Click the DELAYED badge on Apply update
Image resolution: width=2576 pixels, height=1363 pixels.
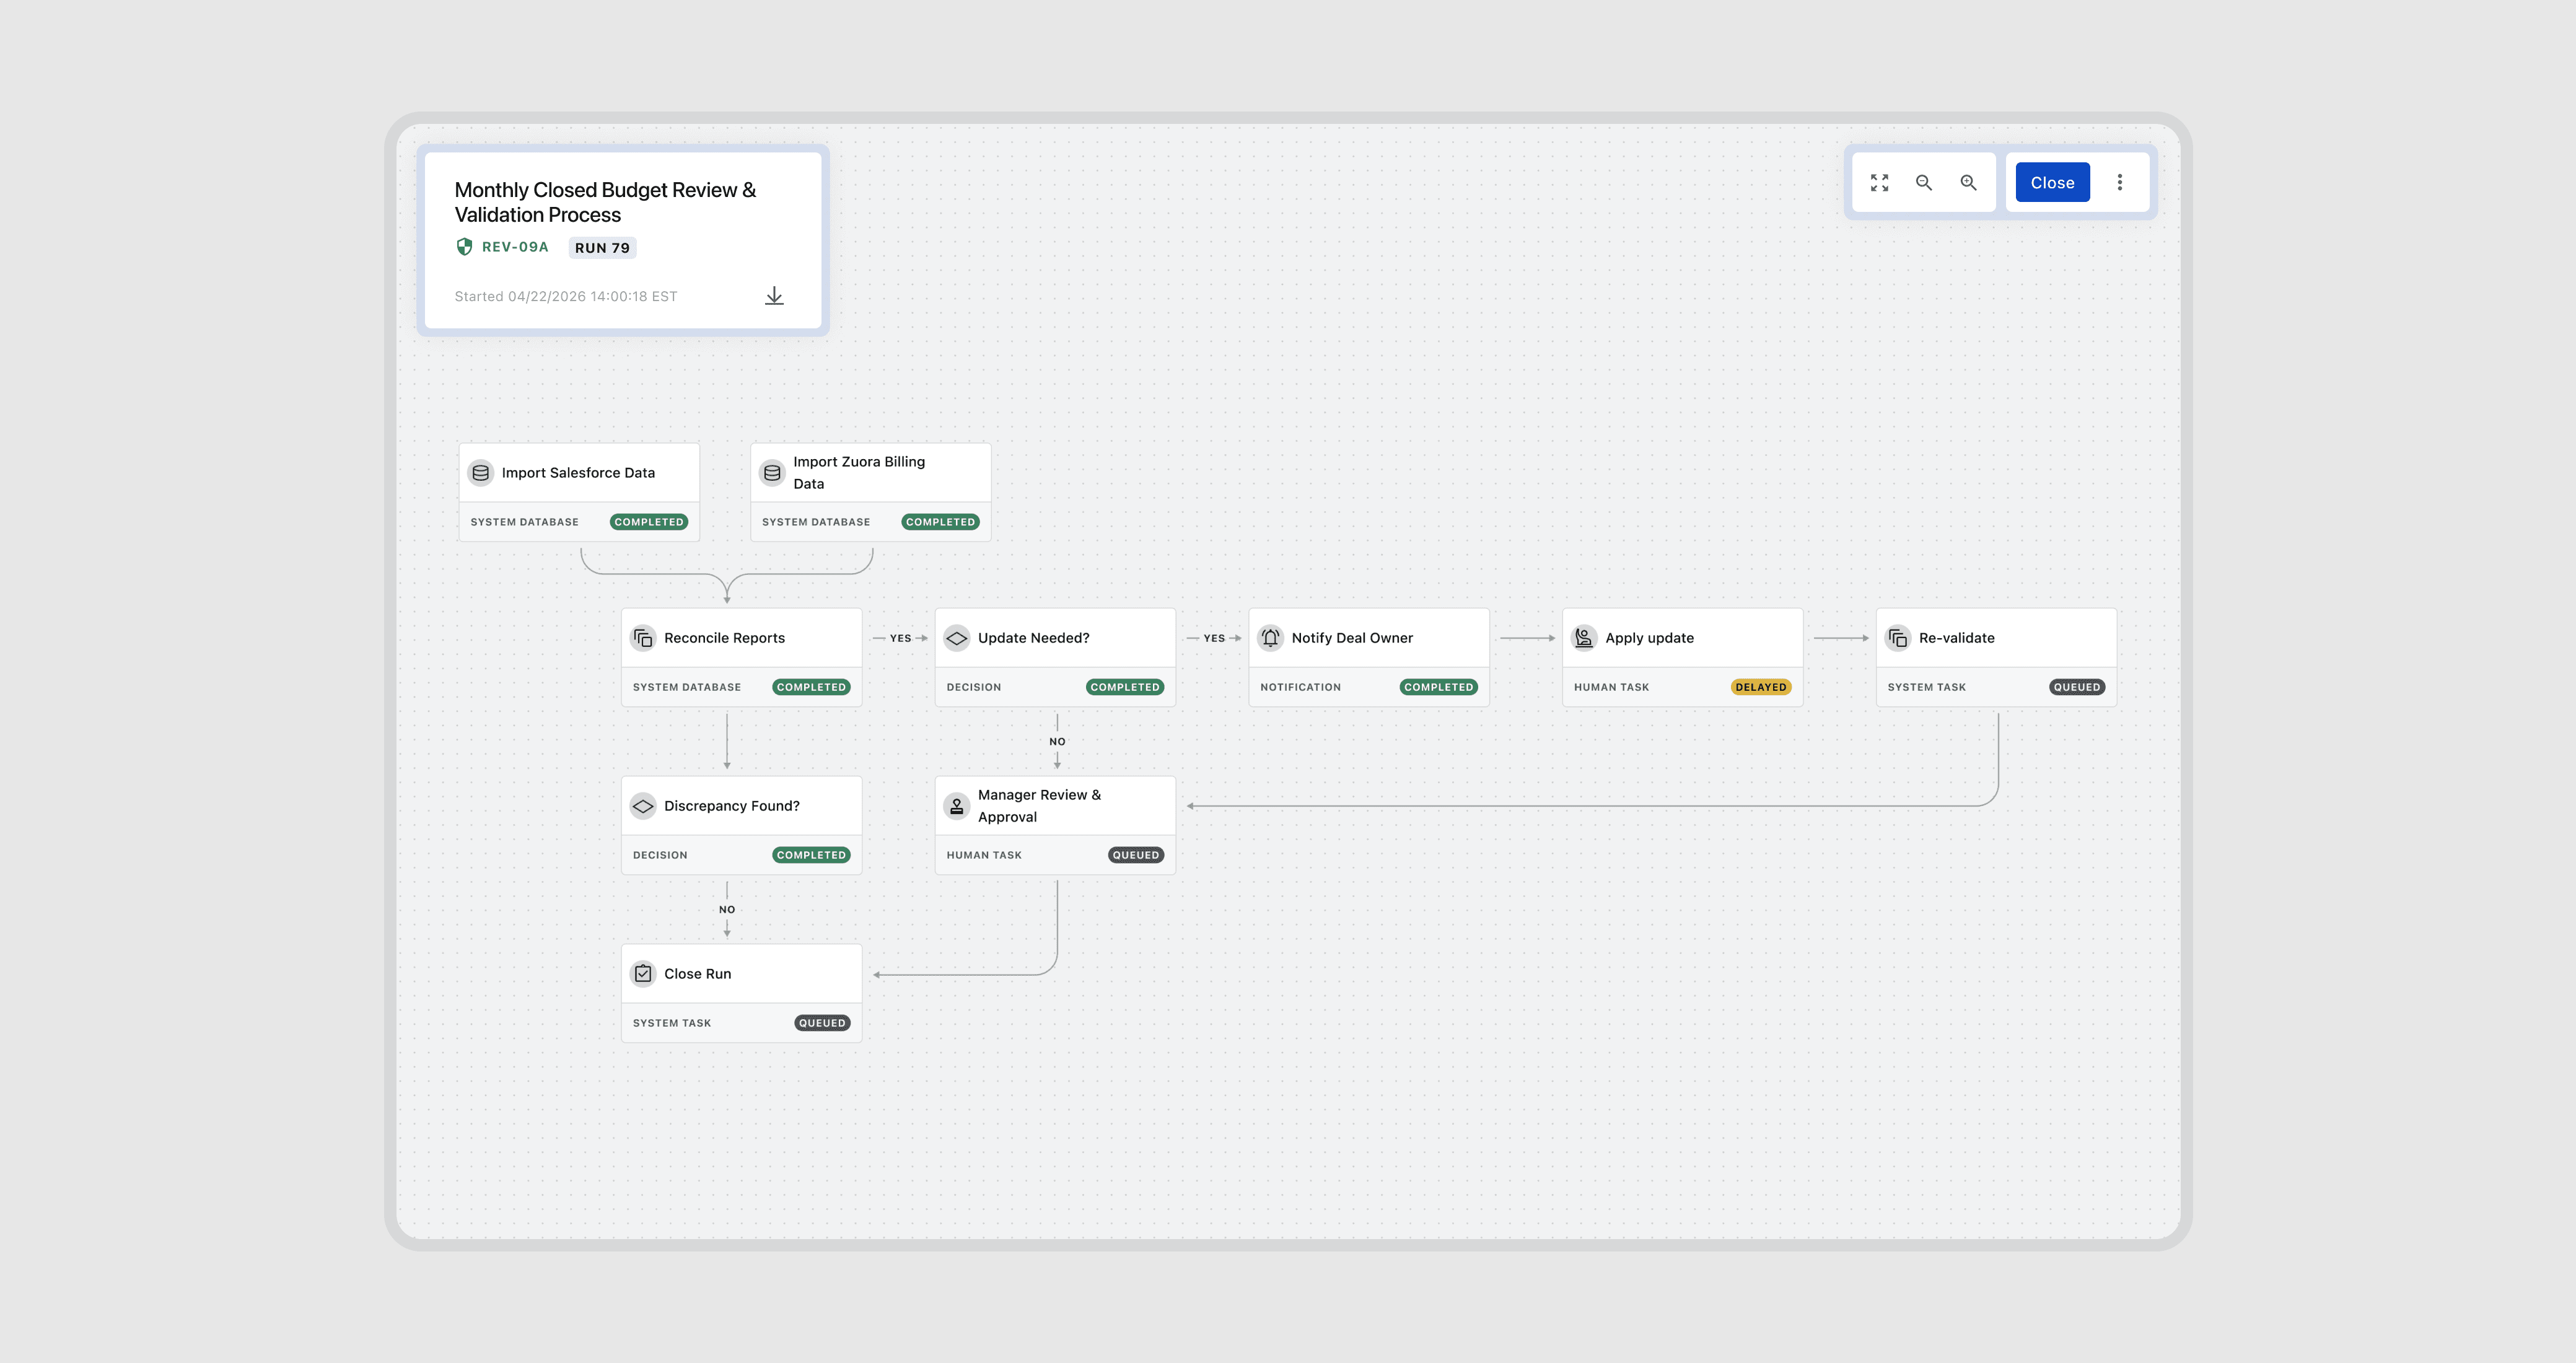(x=1761, y=687)
